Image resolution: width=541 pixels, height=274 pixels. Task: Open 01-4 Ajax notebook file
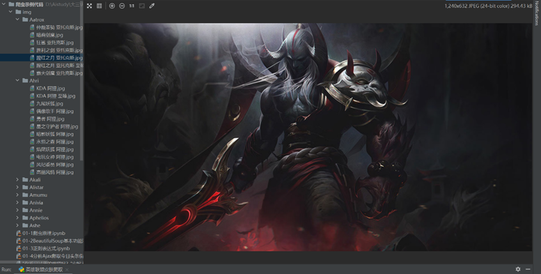50,256
